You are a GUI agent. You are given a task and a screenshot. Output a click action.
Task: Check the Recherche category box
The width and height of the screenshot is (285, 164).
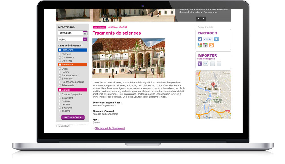[60, 50]
